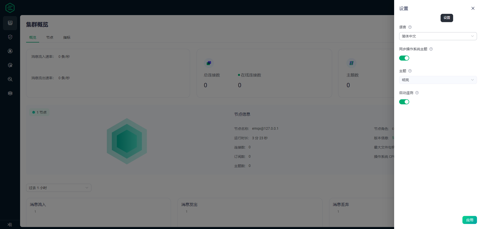This screenshot has width=482, height=229.
Task: Click the 消息丢弃 chart title
Action: pos(341,205)
